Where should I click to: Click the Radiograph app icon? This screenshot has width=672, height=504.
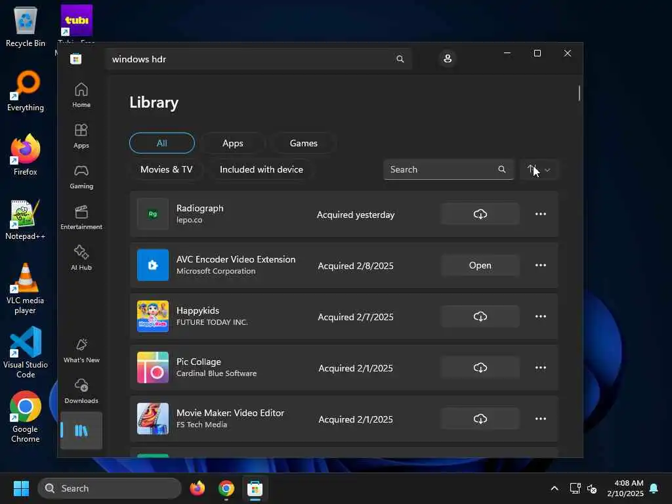point(152,214)
